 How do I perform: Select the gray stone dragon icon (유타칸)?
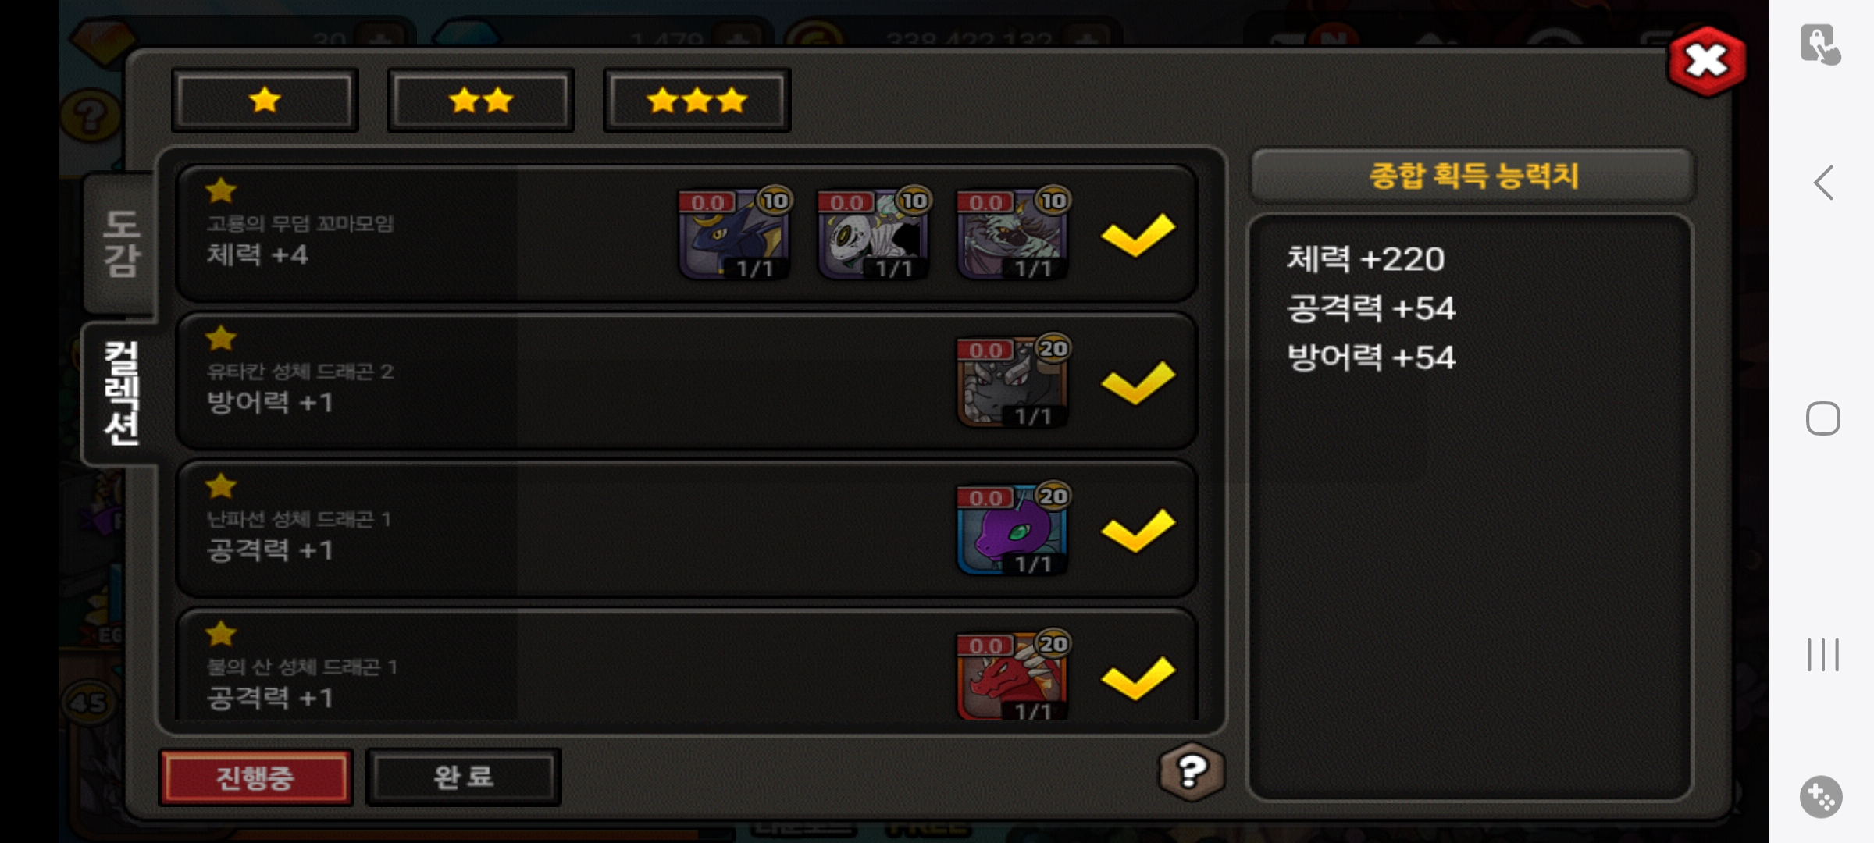(1013, 382)
